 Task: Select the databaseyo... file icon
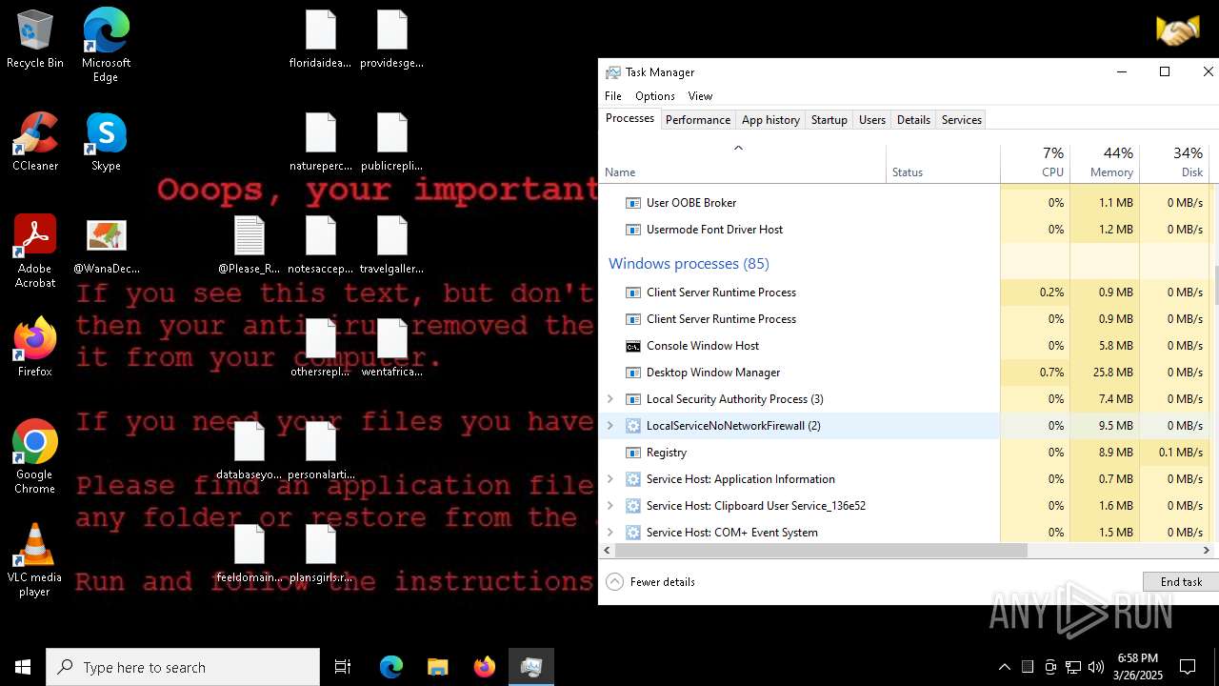(249, 452)
